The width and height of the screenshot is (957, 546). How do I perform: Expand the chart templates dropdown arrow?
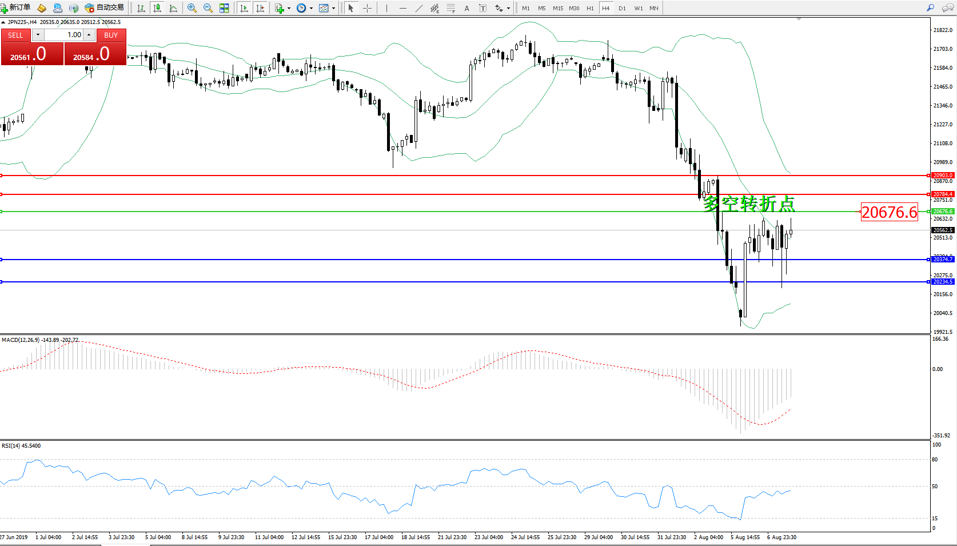coord(333,8)
